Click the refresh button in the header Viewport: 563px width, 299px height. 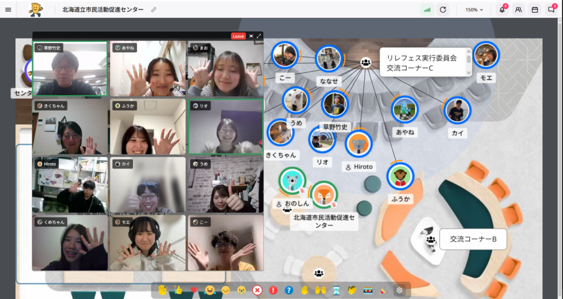[443, 9]
